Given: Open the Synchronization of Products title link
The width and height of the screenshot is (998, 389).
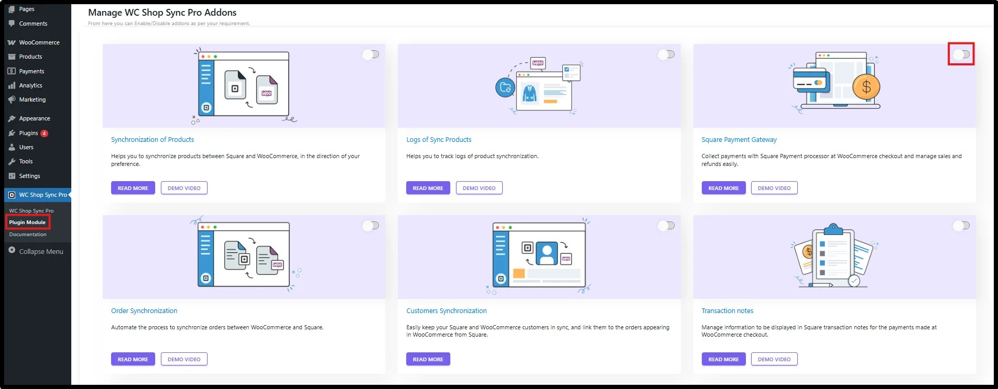Looking at the screenshot, I should coord(153,140).
